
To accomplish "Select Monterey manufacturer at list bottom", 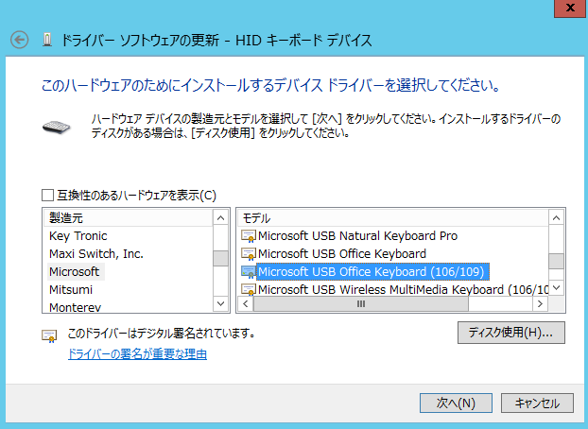I will tap(76, 307).
